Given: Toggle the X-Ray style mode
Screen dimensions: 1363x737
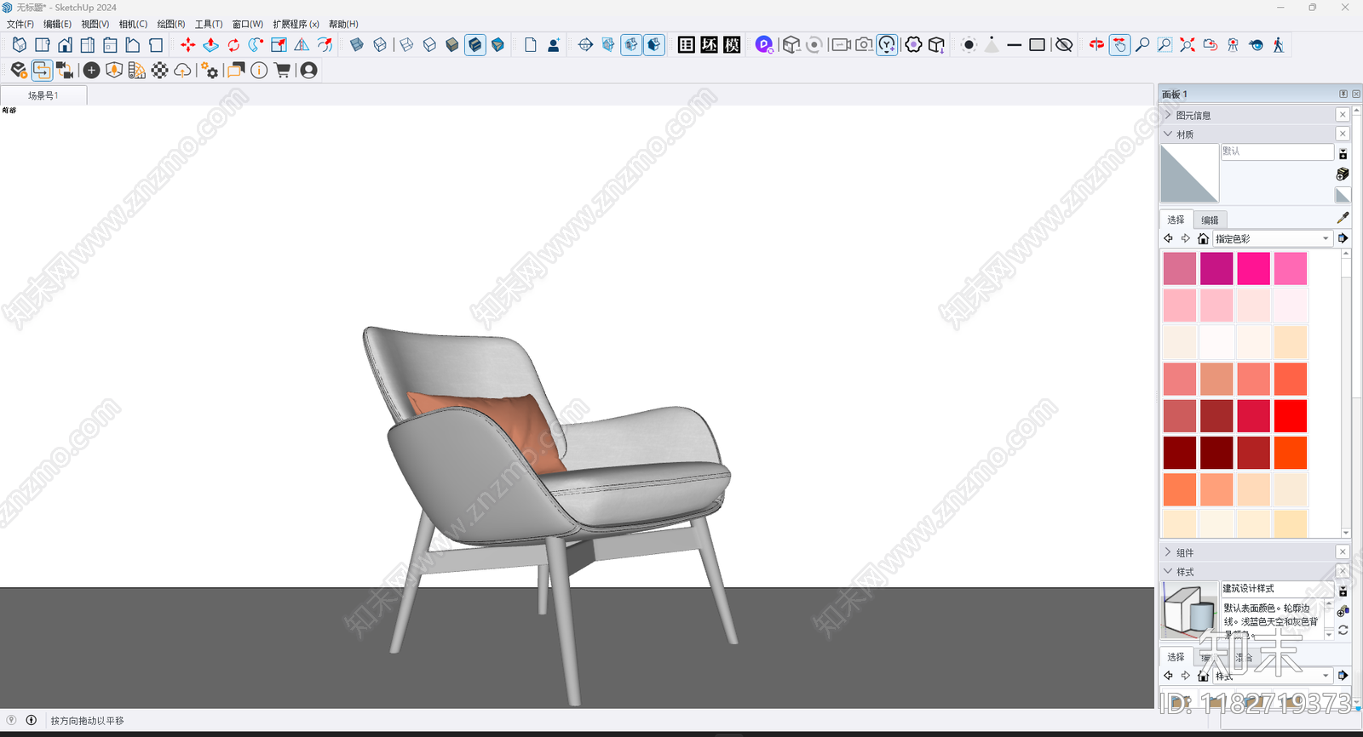Looking at the screenshot, I should pyautogui.click(x=357, y=44).
